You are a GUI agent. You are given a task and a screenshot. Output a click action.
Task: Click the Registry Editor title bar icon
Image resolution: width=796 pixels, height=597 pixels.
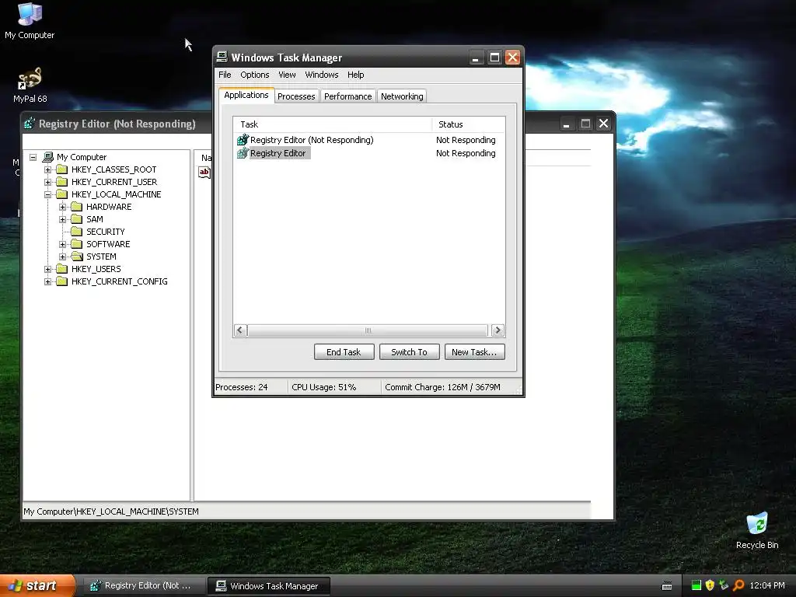(30, 124)
